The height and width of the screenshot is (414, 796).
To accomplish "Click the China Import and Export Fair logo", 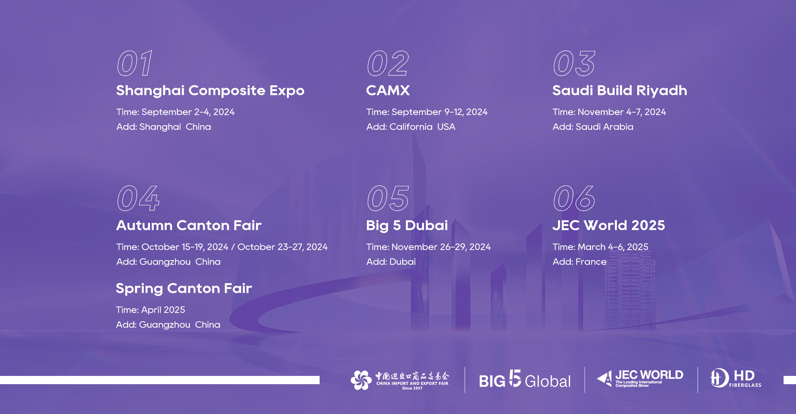I will click(x=400, y=380).
